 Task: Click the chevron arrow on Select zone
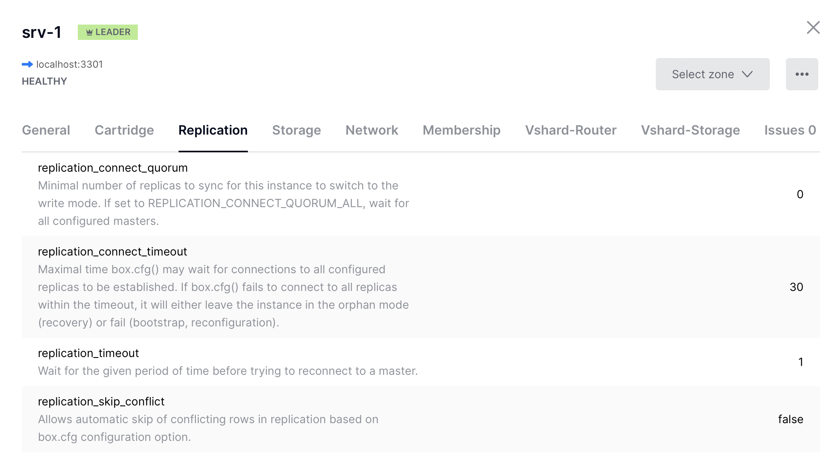coord(747,75)
